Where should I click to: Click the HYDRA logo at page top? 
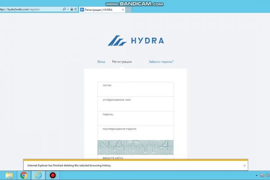click(135, 41)
